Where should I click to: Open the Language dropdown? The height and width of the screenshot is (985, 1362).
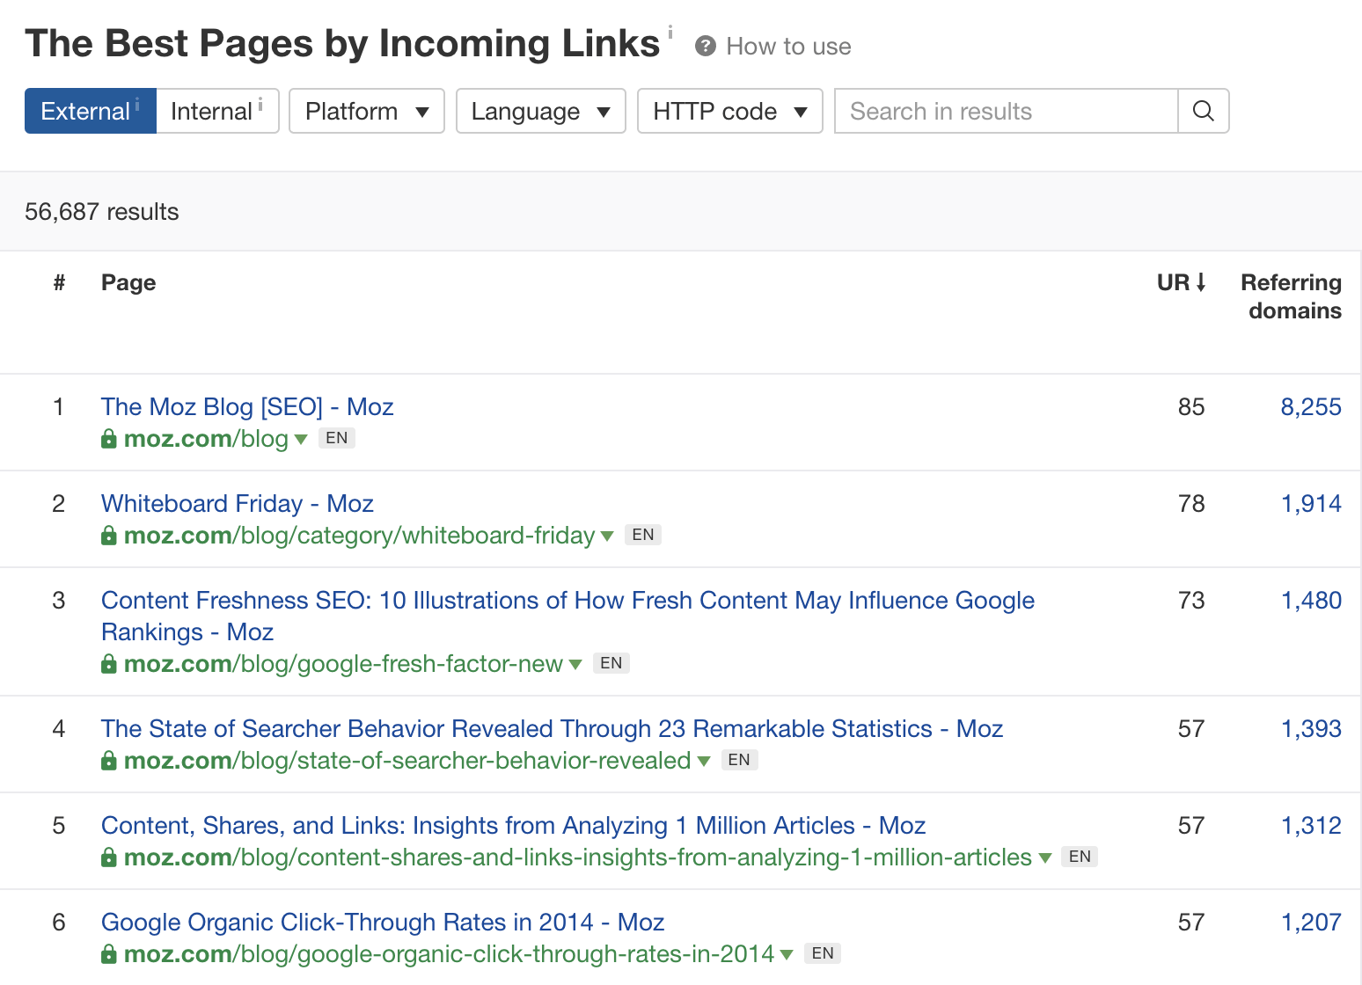[x=540, y=111]
